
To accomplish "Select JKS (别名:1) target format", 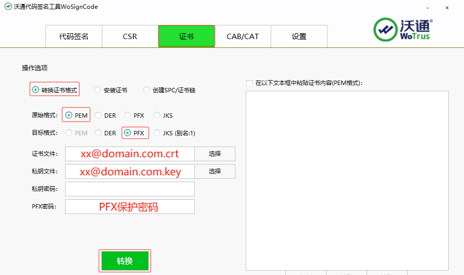I will [x=157, y=132].
